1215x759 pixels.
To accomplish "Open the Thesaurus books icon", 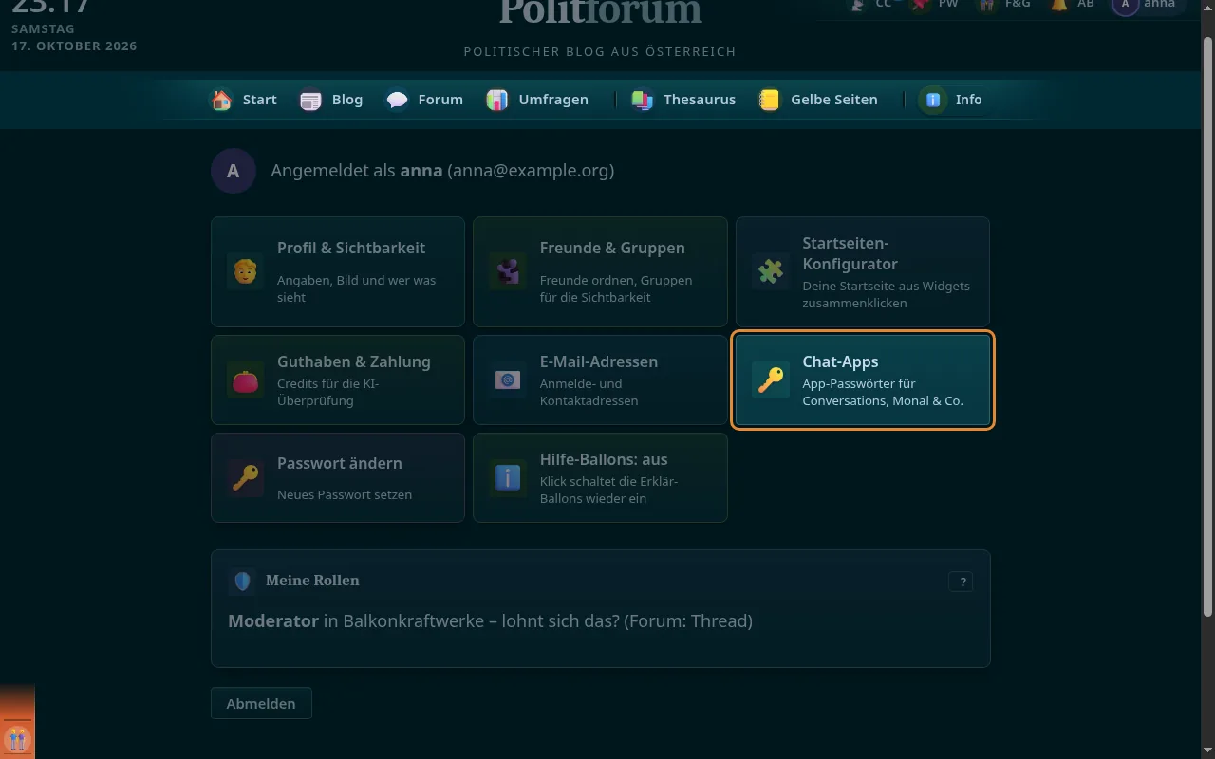I will click(x=643, y=100).
